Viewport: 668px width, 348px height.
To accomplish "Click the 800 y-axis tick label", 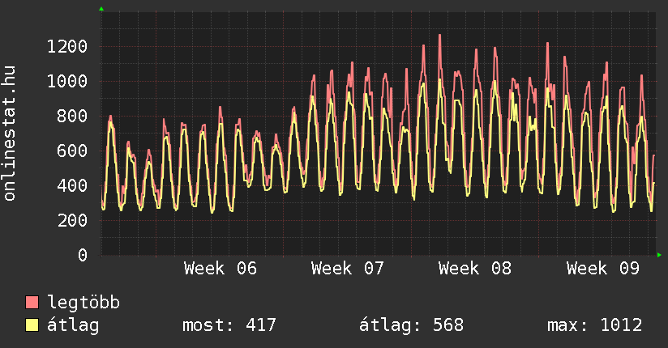I will pyautogui.click(x=71, y=116).
